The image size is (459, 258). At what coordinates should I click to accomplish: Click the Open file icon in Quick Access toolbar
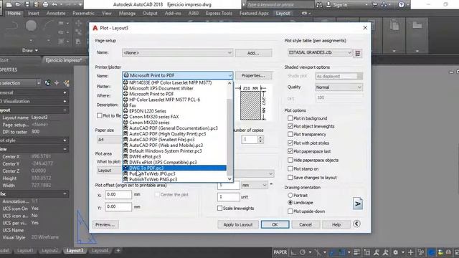(18, 4)
